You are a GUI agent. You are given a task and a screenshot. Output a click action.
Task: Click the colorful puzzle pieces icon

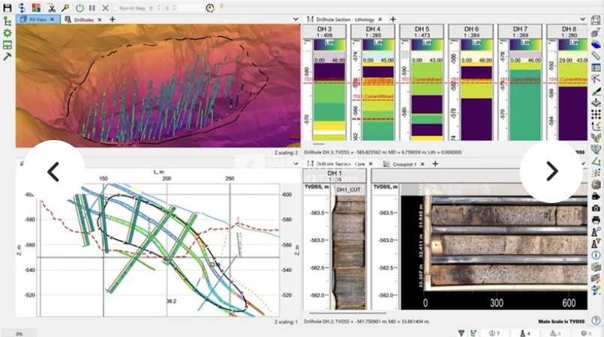tap(36, 7)
